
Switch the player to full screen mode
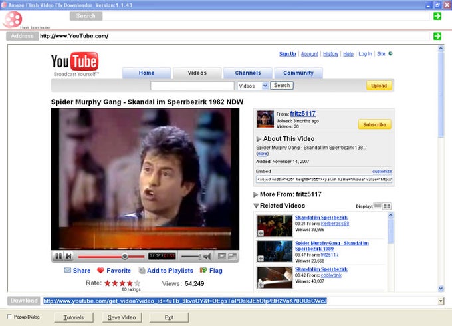233,256
